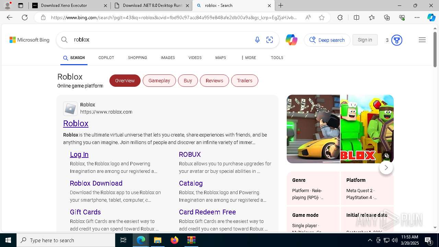Click the page vertical scrollbar thumb
The image size is (439, 247).
[x=435, y=49]
